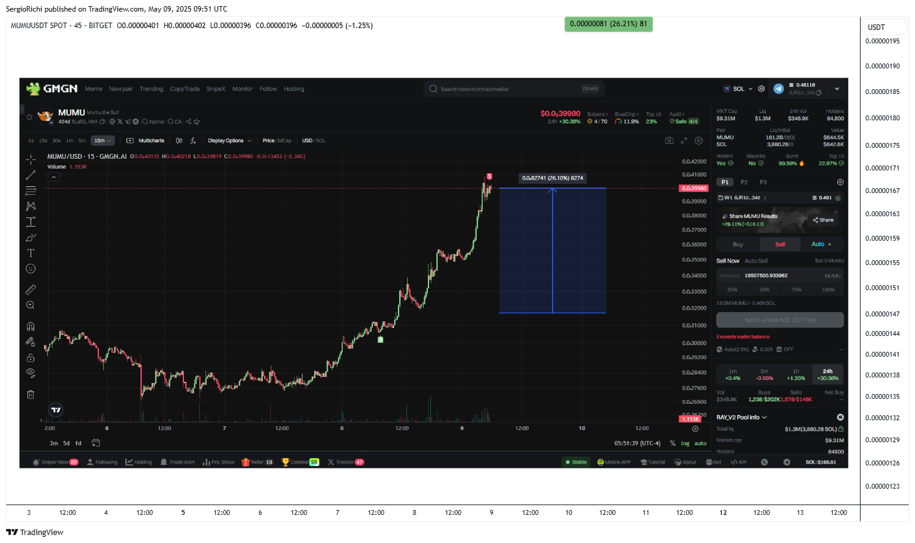Open the emoji icons tool
The height and width of the screenshot is (543, 915).
click(31, 269)
